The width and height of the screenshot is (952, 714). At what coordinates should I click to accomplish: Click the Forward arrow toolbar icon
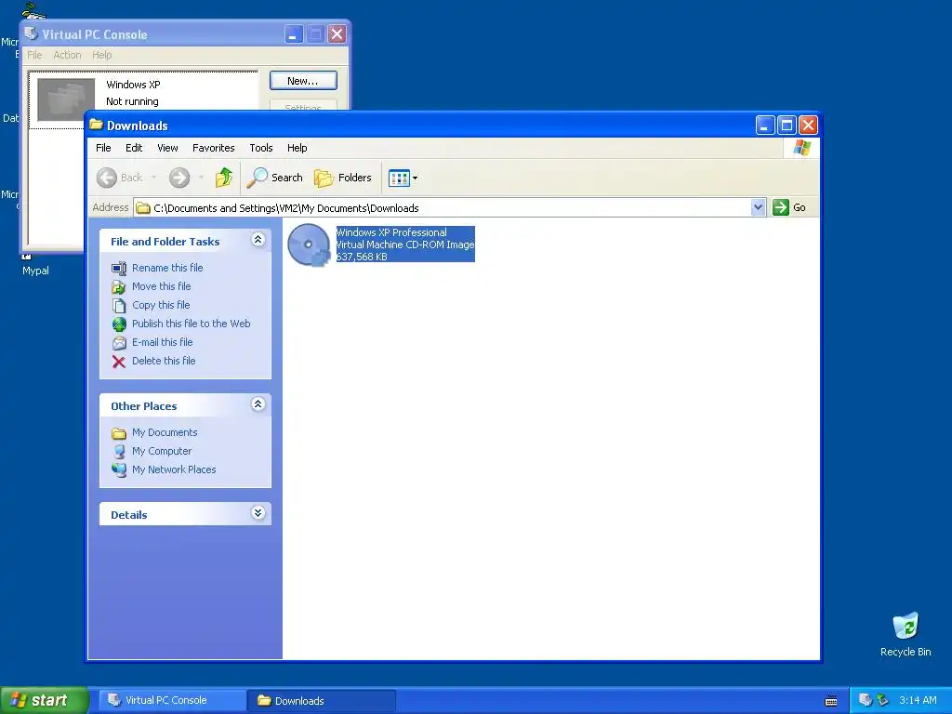179,178
